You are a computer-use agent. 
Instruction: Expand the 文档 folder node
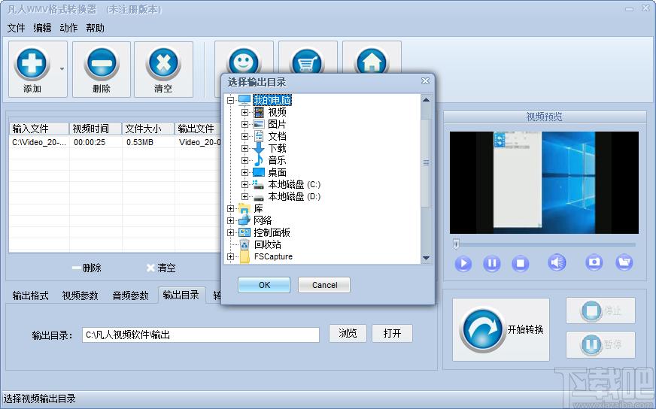tap(244, 136)
